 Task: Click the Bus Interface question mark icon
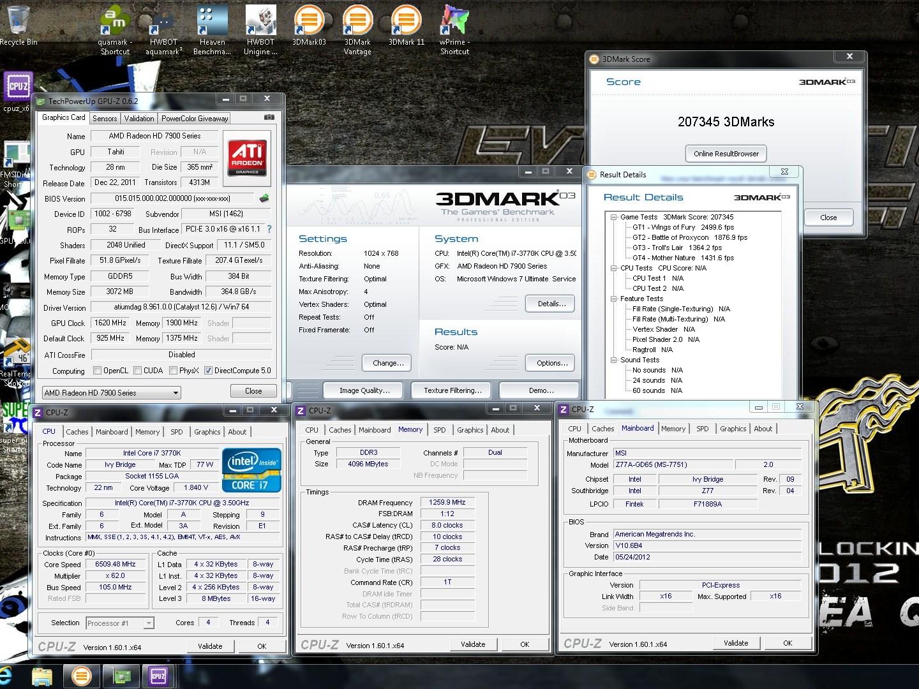point(269,229)
